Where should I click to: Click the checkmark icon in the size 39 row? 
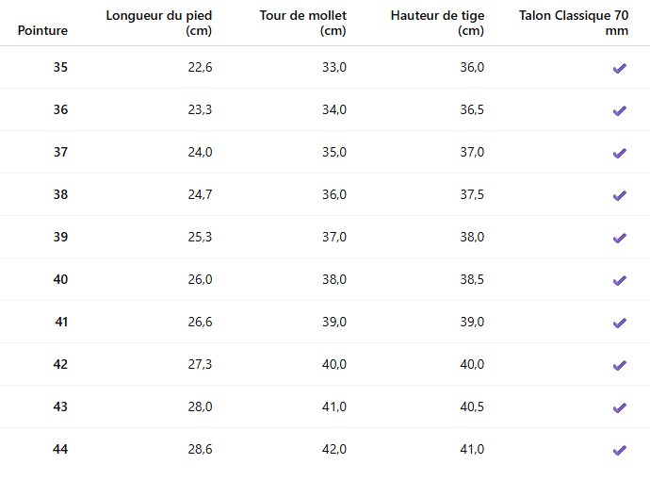point(619,238)
